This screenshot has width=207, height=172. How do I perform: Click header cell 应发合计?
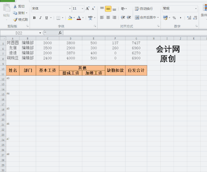pos(136,70)
